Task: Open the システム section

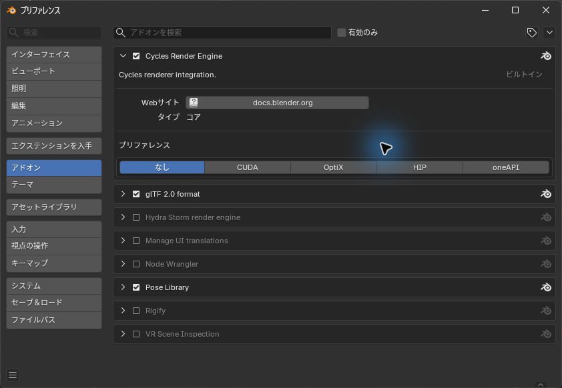Action: click(54, 286)
